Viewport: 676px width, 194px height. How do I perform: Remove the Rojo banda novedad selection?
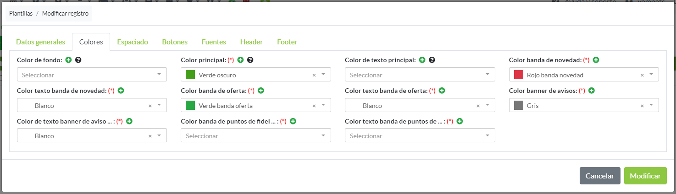642,75
